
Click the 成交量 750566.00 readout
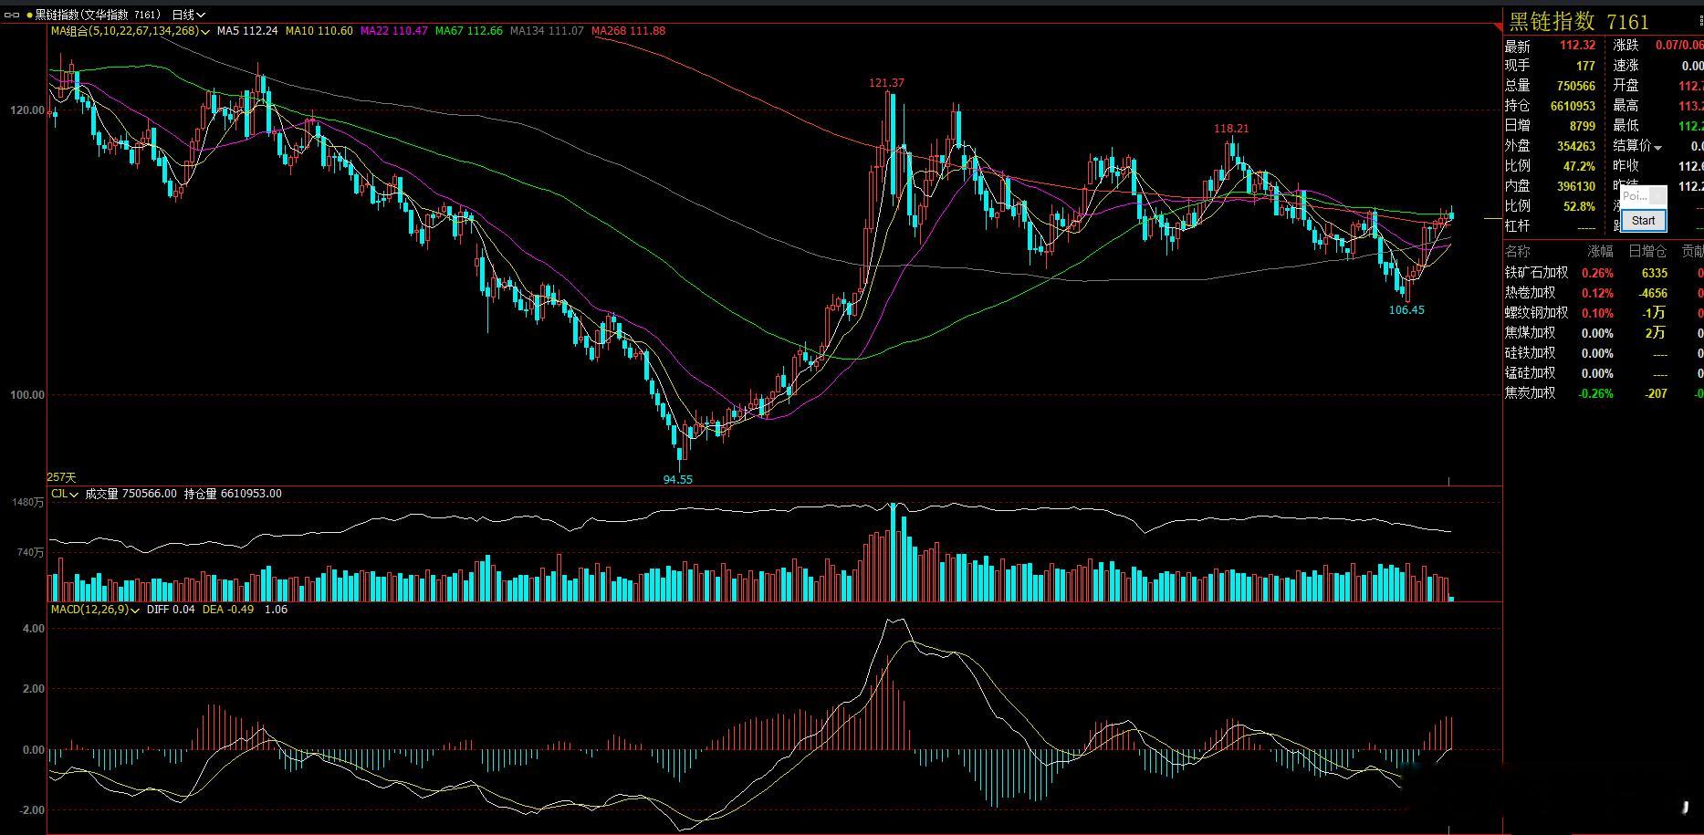pos(131,494)
